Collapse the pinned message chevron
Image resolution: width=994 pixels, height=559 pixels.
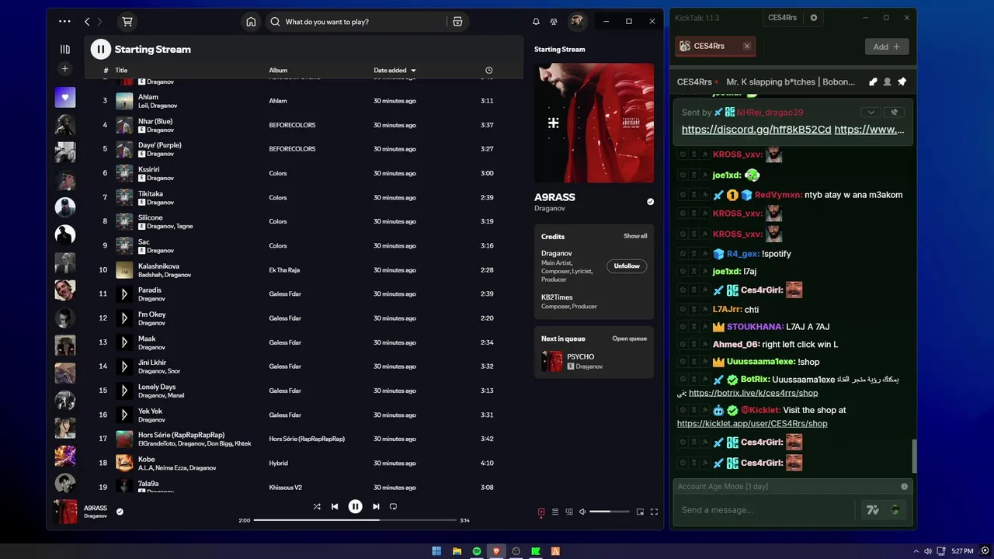871,112
